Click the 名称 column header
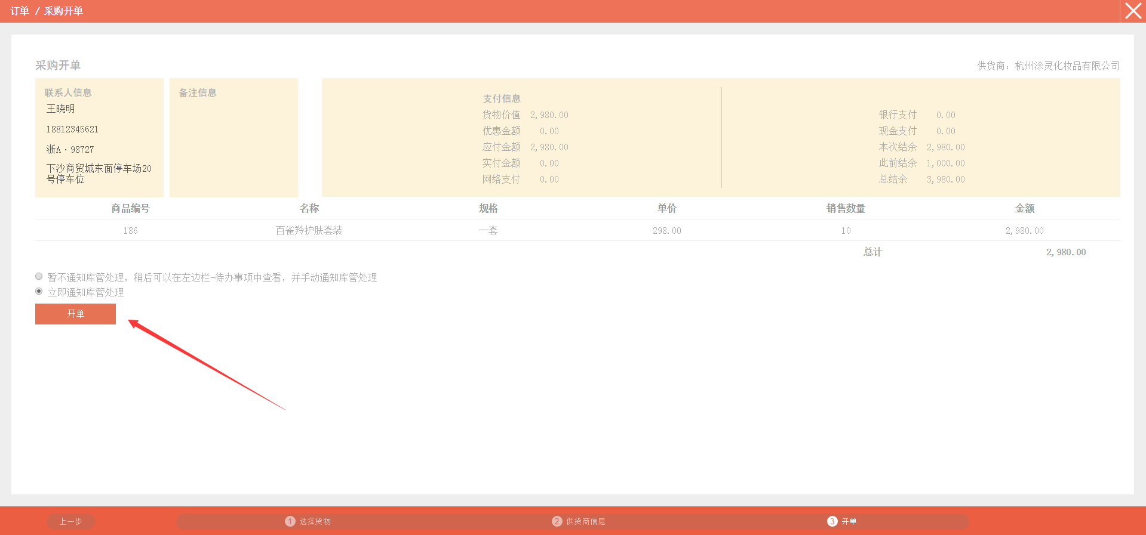The height and width of the screenshot is (535, 1146). [x=309, y=208]
